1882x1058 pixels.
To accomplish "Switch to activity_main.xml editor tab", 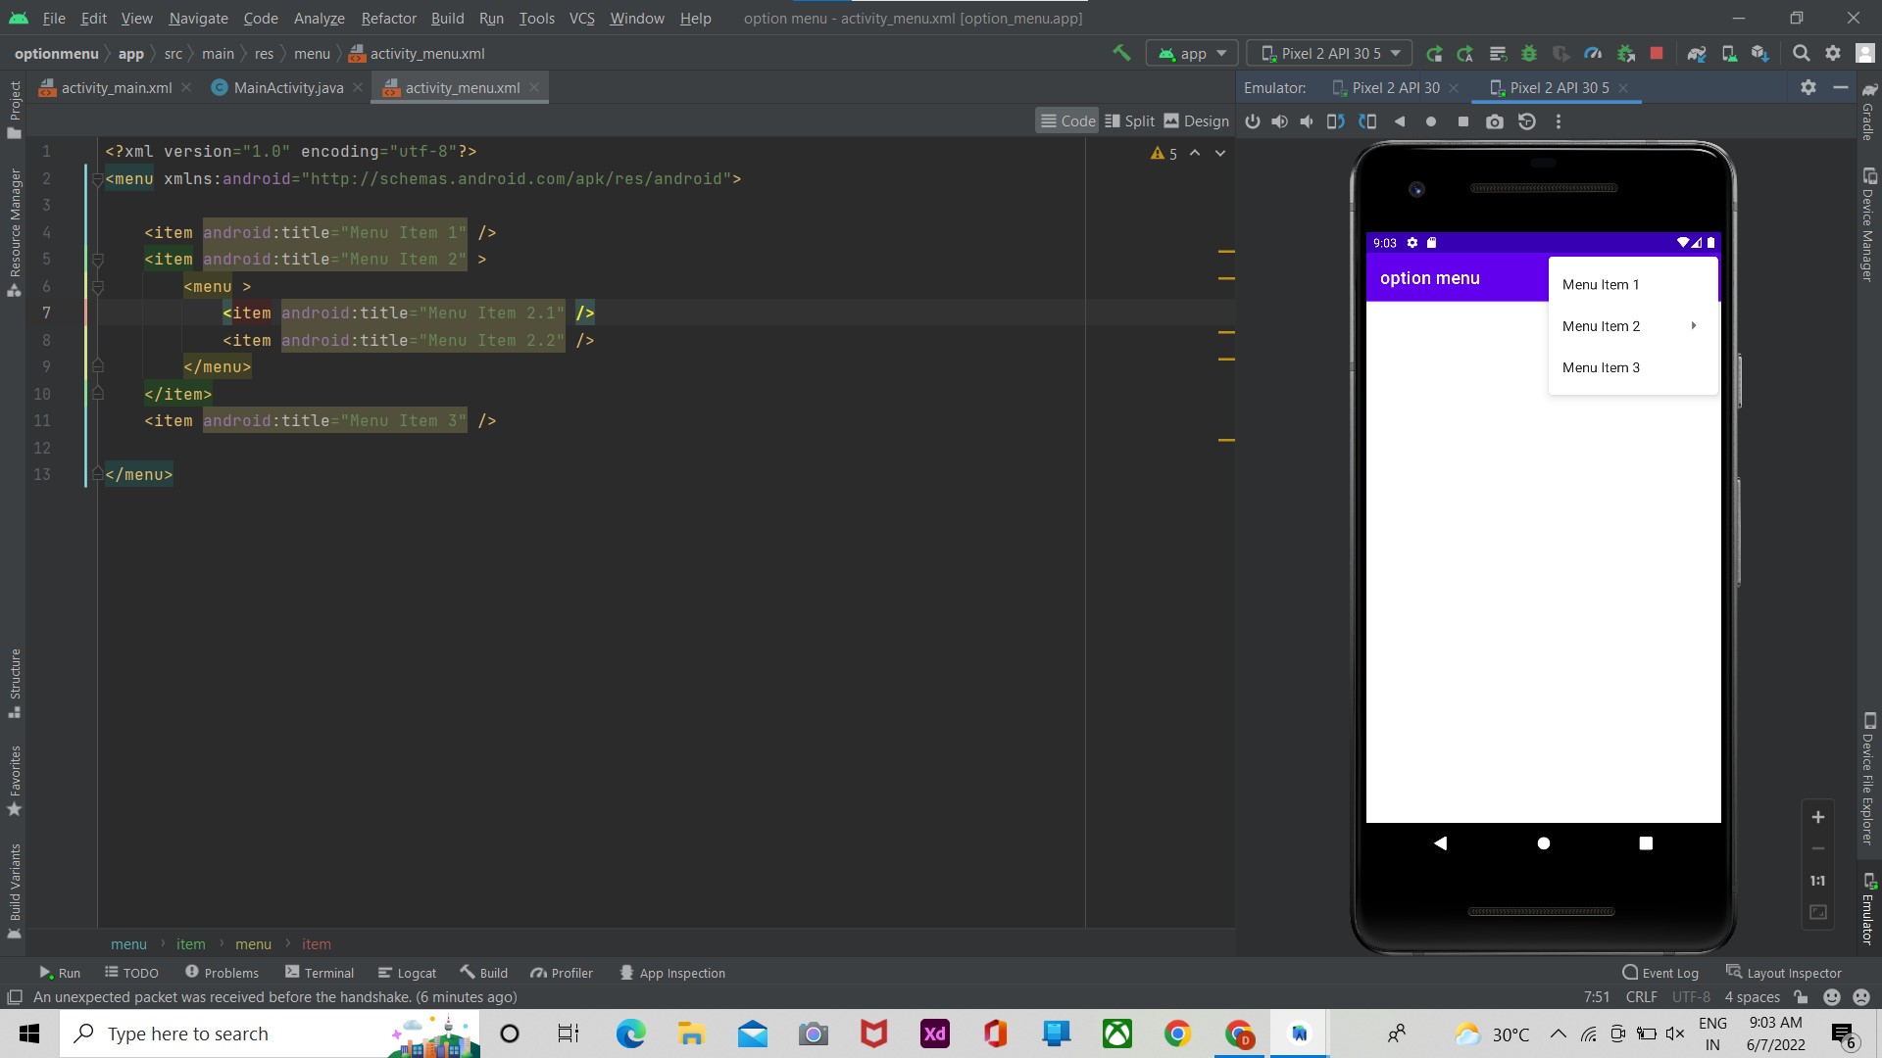I will tap(116, 87).
